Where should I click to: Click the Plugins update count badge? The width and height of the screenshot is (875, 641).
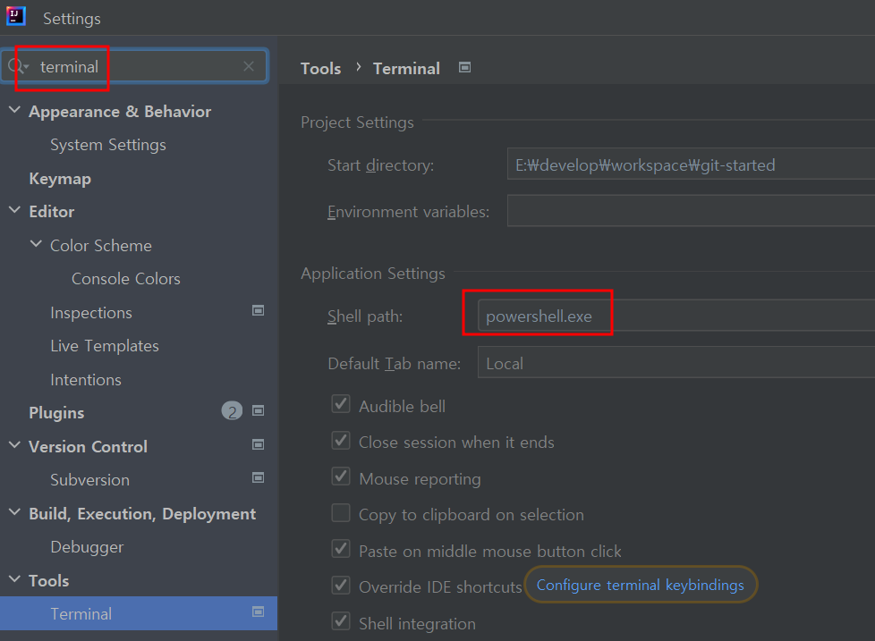pyautogui.click(x=232, y=412)
